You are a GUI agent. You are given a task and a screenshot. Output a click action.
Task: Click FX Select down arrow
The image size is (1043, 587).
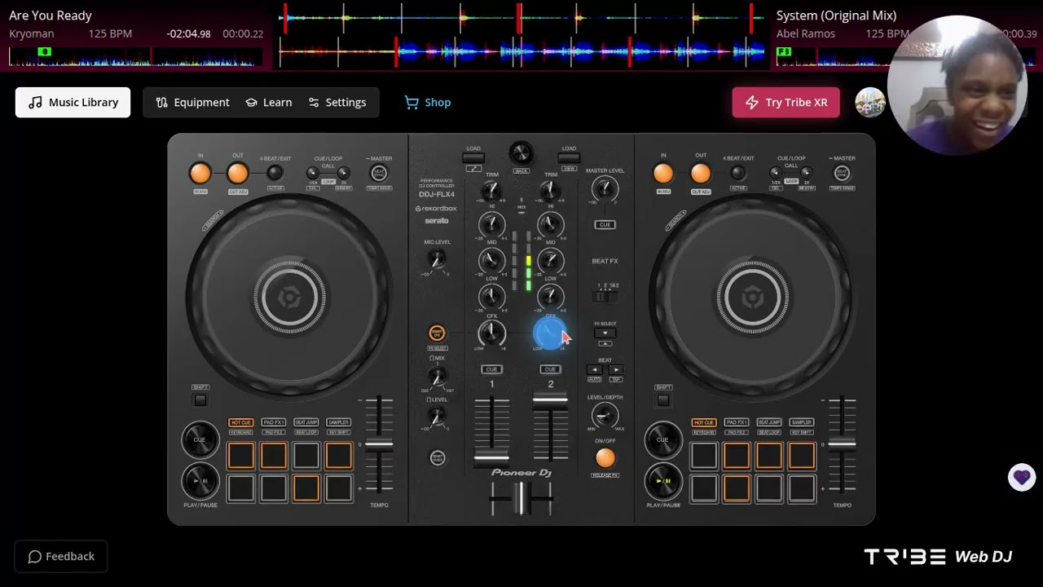[605, 333]
